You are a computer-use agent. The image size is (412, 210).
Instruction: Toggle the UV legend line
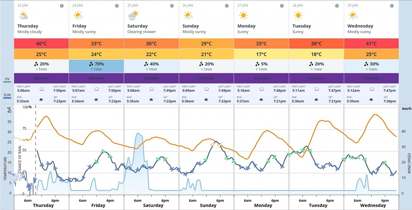pos(7,82)
